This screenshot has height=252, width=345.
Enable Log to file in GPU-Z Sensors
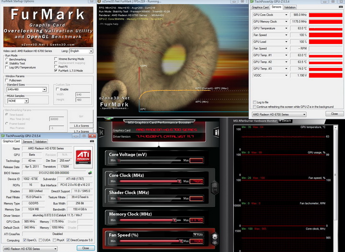pos(254,102)
